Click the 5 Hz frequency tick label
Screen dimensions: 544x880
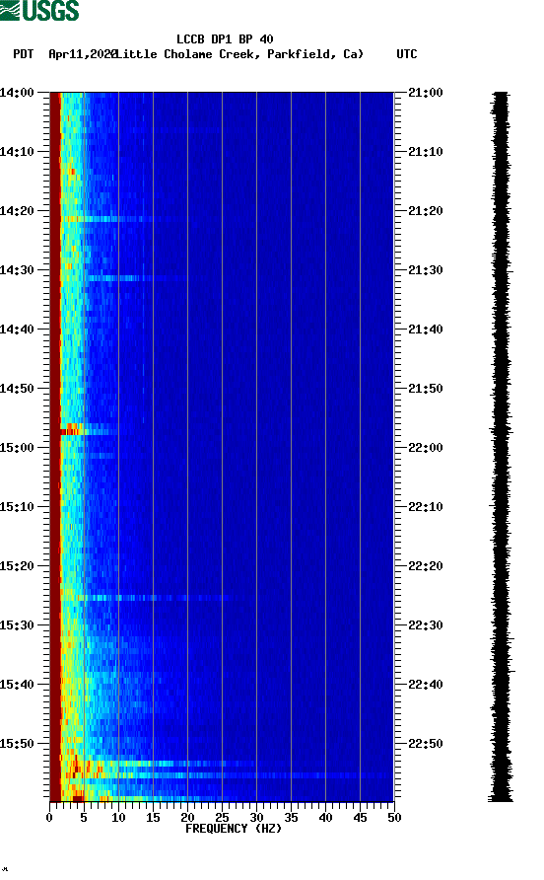pos(84,818)
